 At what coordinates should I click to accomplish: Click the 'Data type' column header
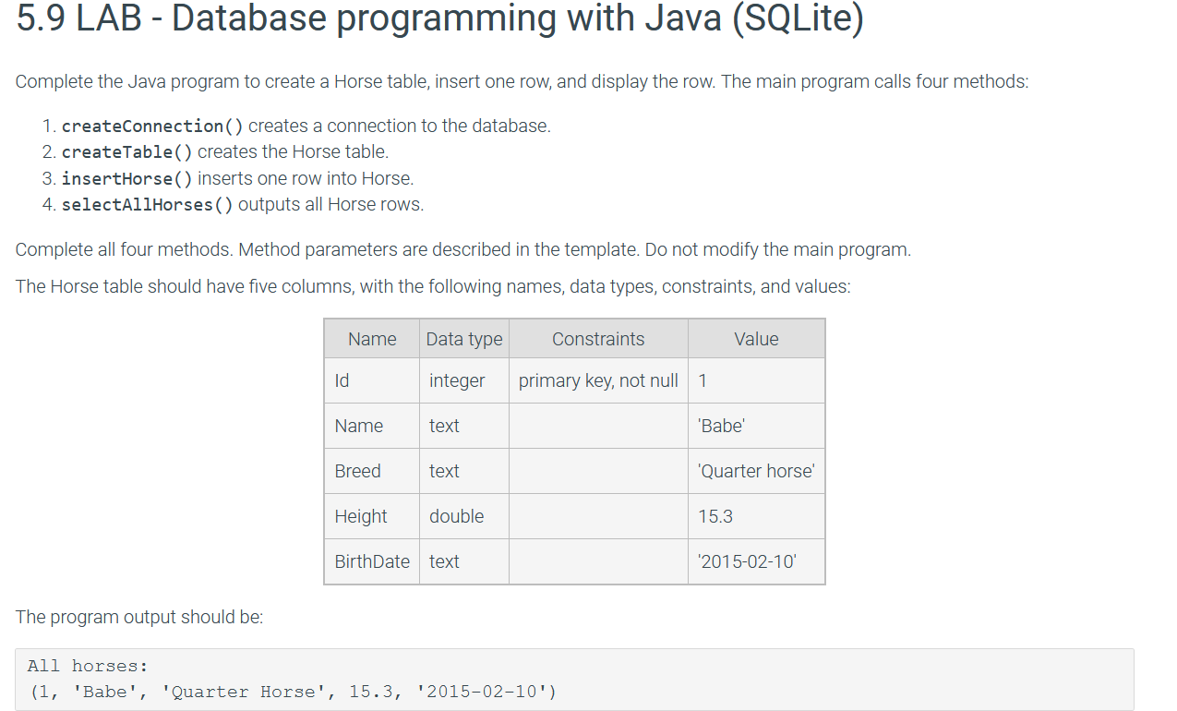(464, 339)
